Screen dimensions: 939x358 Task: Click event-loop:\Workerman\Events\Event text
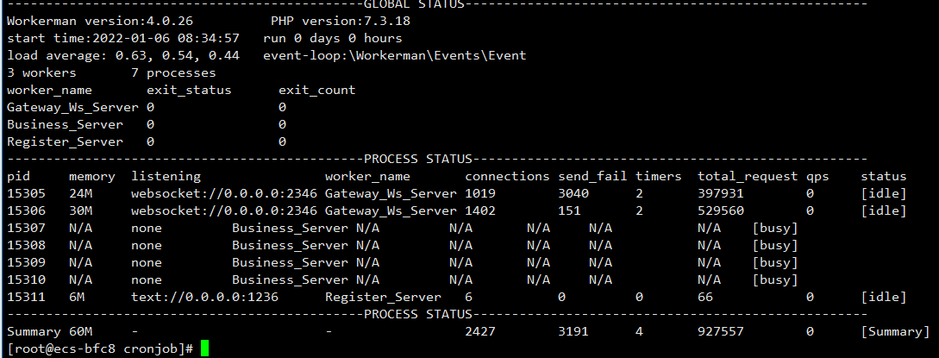(395, 56)
